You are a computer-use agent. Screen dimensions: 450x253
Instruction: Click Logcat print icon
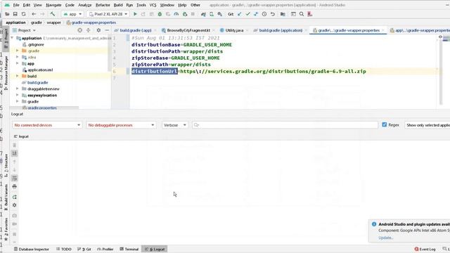pyautogui.click(x=15, y=186)
